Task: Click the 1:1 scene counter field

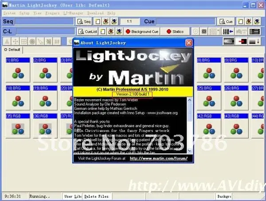Action: (x=130, y=22)
